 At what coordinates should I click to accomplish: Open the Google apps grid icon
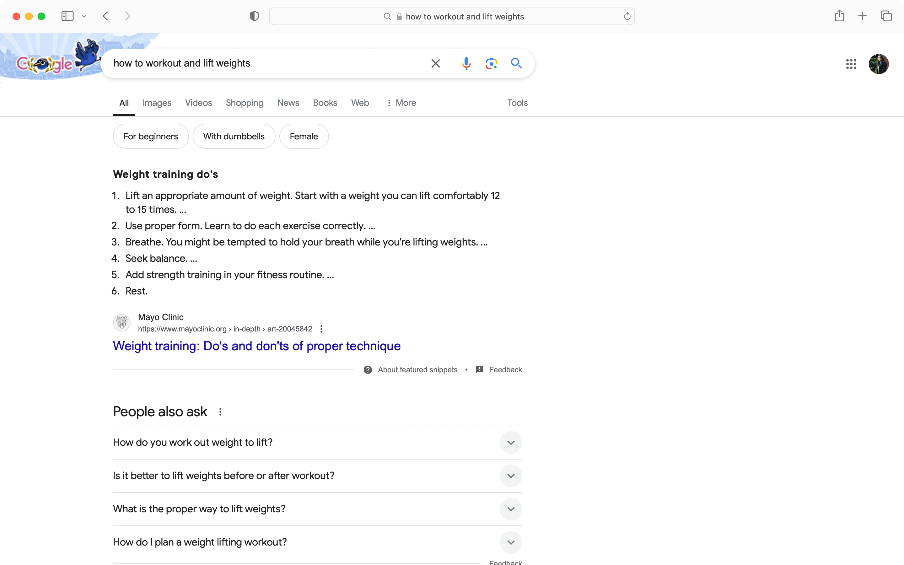(851, 64)
